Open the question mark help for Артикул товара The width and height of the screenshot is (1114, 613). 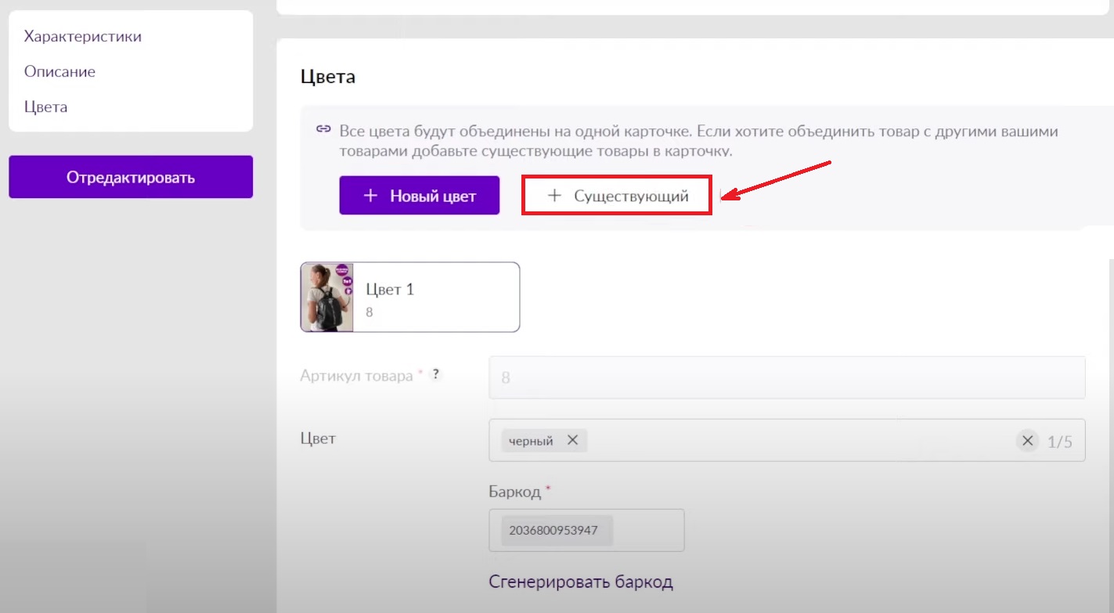coord(435,375)
